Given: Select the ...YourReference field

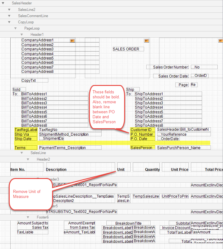Looking at the screenshot, I should 184,134.
